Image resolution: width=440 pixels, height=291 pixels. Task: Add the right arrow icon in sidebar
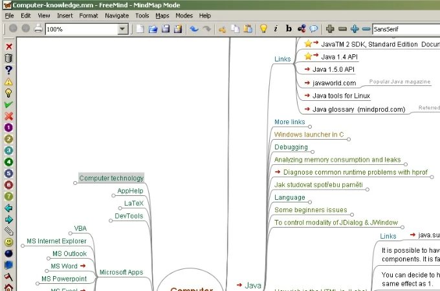click(x=8, y=220)
